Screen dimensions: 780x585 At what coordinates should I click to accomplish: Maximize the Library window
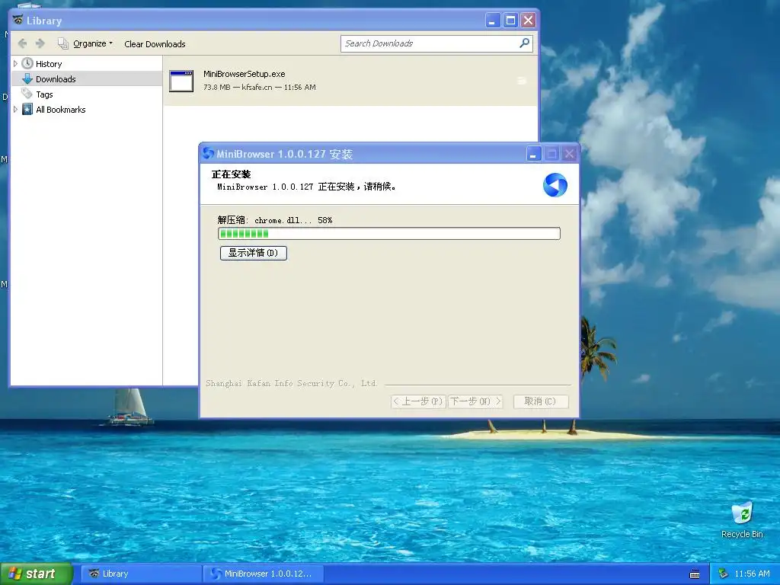click(510, 21)
